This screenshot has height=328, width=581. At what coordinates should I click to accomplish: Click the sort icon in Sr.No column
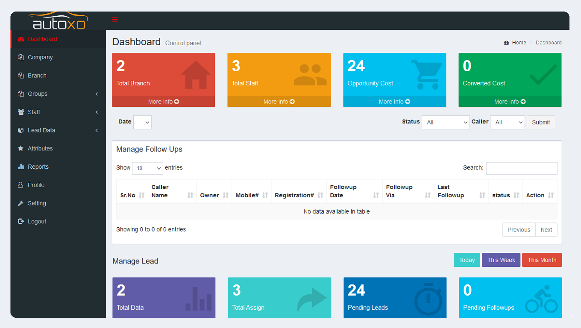141,195
